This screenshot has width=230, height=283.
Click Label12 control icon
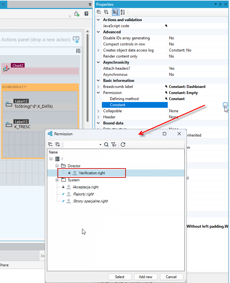(9, 104)
